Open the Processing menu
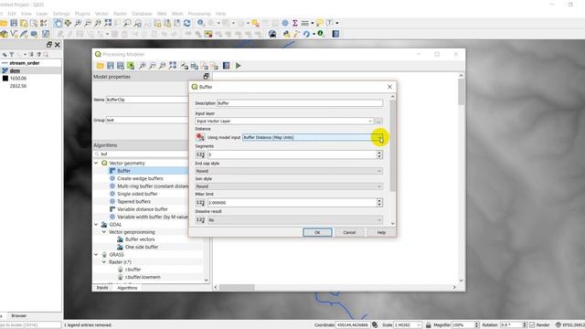The width and height of the screenshot is (585, 329). 199,14
